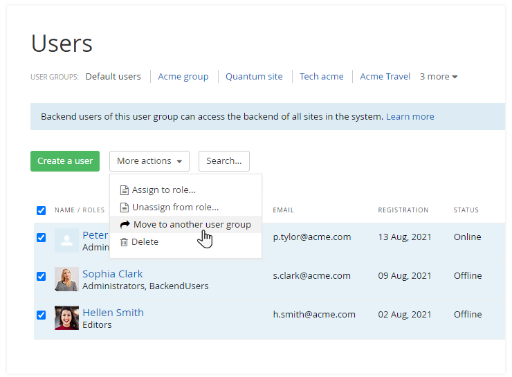512x377 pixels.
Task: Follow the Learn more link
Action: [x=410, y=117]
